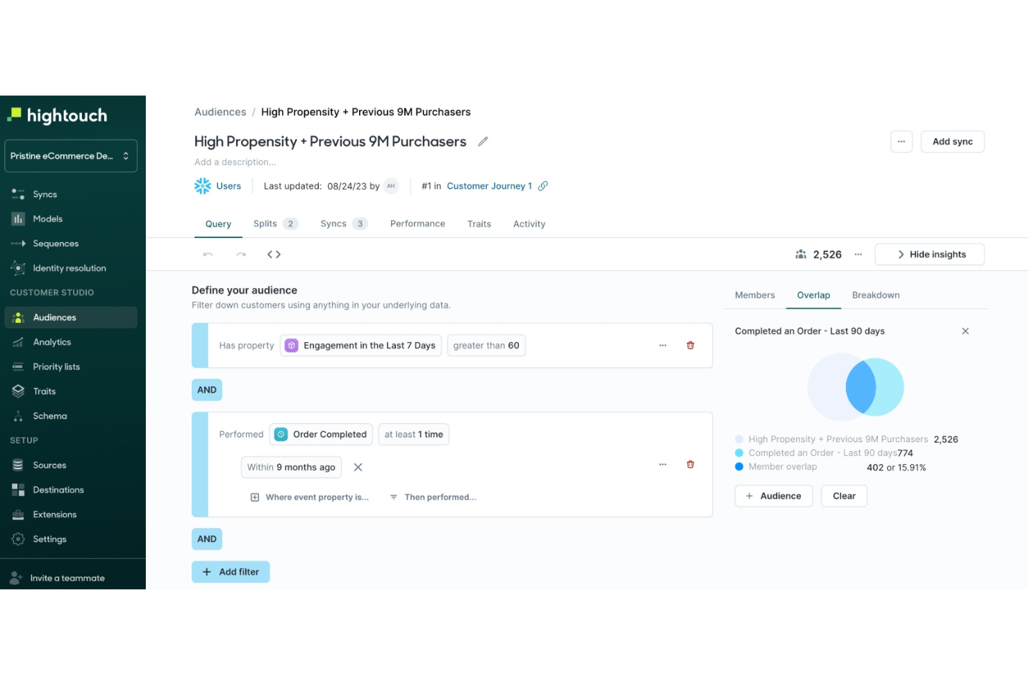The width and height of the screenshot is (1028, 685).
Task: Open Identity resolution in the sidebar
Action: (69, 268)
